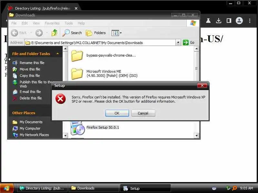This screenshot has width=258, height=193.
Task: Open Search in the Explorer toolbar
Action: (72, 33)
